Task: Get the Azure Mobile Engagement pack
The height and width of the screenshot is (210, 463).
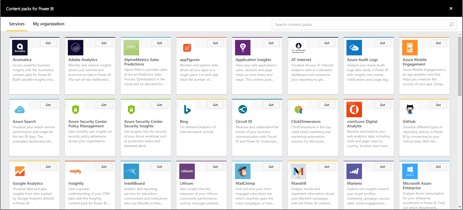Action: 438,43
